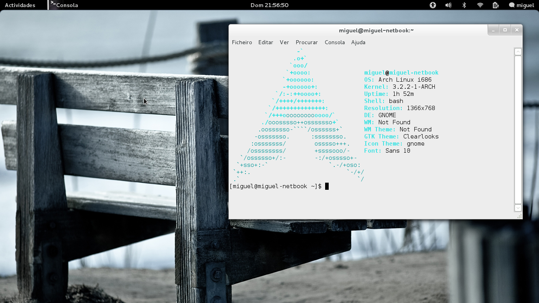Open the Ver menu
The height and width of the screenshot is (303, 539).
(284, 42)
